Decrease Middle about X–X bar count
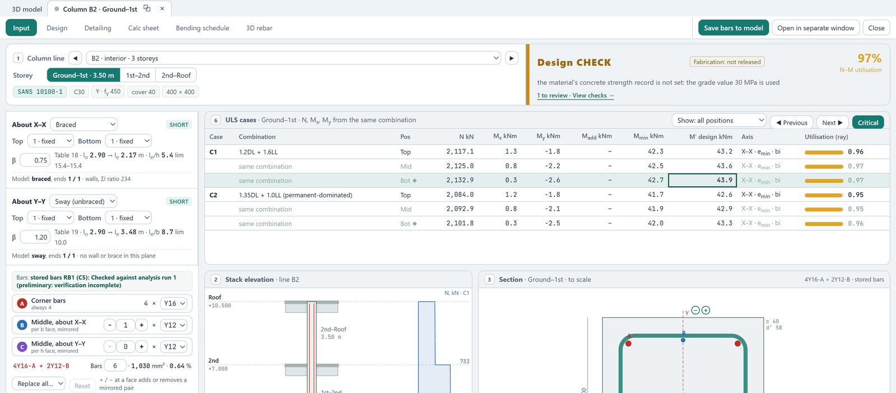 click(x=110, y=325)
